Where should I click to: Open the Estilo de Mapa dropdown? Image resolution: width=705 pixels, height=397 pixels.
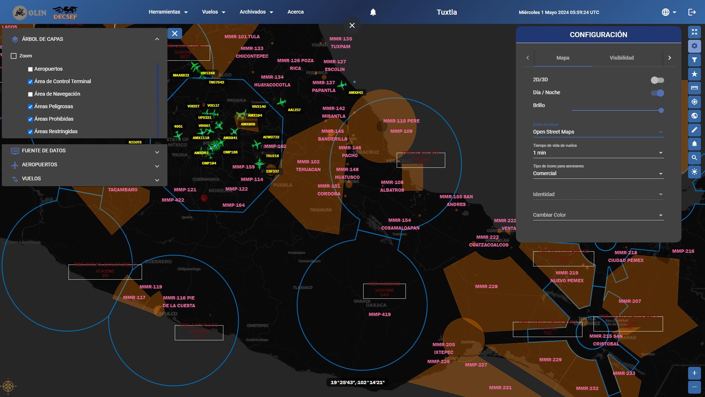coord(598,132)
